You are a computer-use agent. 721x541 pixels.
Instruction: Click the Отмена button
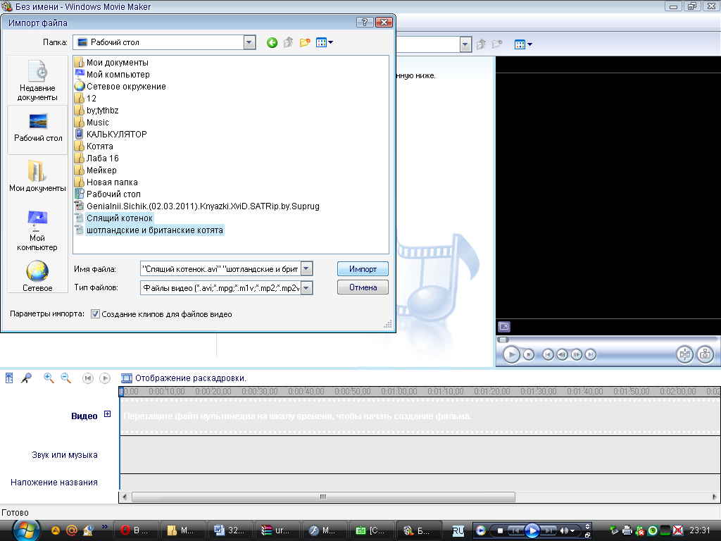363,287
